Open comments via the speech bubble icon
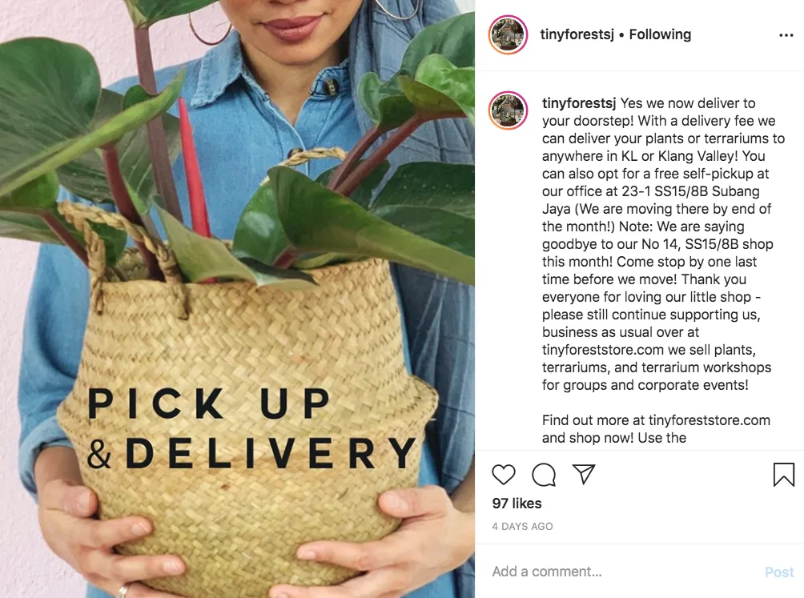This screenshot has height=598, width=804. pyautogui.click(x=544, y=475)
